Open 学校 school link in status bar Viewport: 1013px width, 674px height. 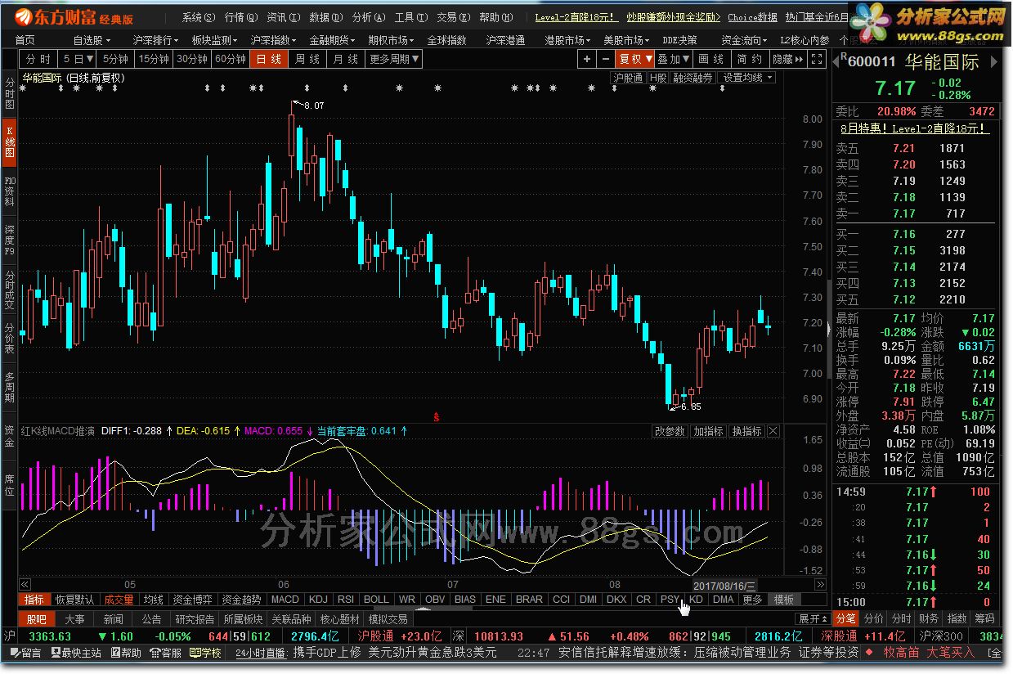point(206,653)
